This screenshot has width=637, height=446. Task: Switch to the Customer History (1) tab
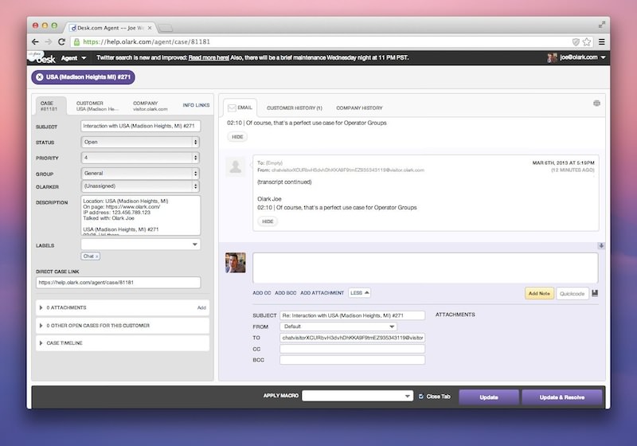coord(294,108)
